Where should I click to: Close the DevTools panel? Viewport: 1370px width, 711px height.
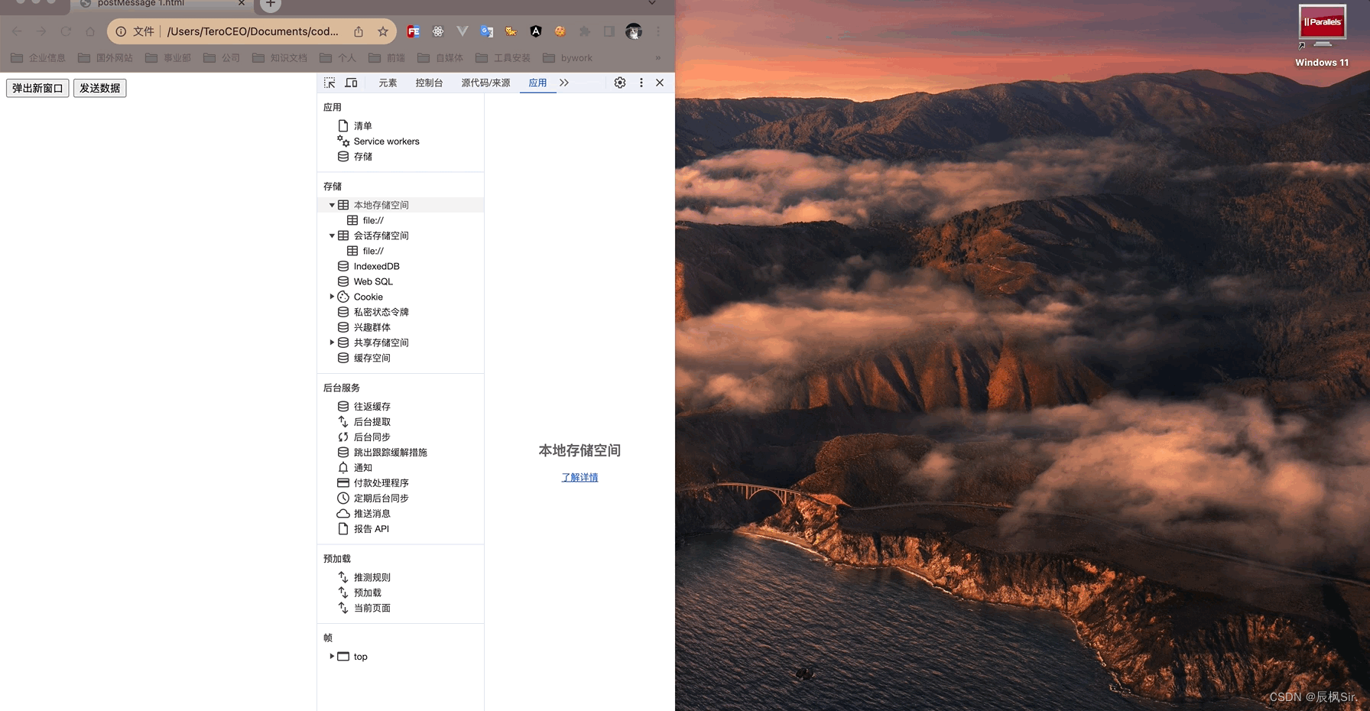660,83
